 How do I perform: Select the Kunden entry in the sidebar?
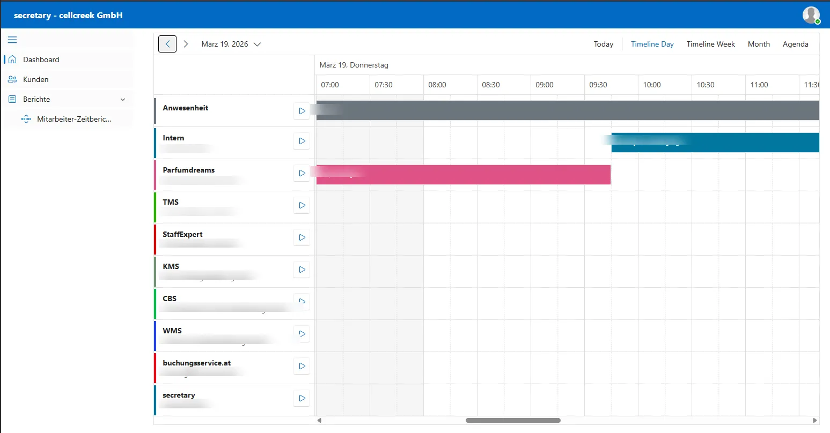click(36, 79)
